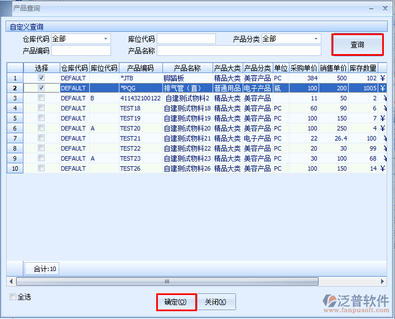Confirm selection with 确定 button
The width and height of the screenshot is (395, 319).
(176, 302)
